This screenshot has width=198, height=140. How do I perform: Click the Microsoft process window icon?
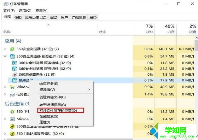pos(12,119)
